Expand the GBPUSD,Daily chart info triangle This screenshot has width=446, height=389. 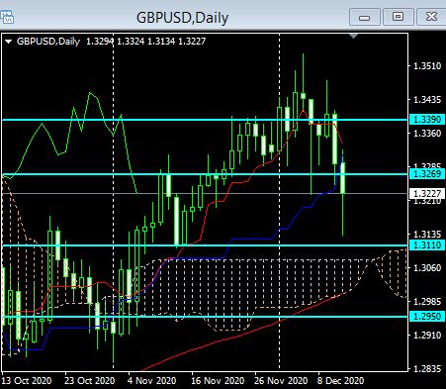[9, 42]
